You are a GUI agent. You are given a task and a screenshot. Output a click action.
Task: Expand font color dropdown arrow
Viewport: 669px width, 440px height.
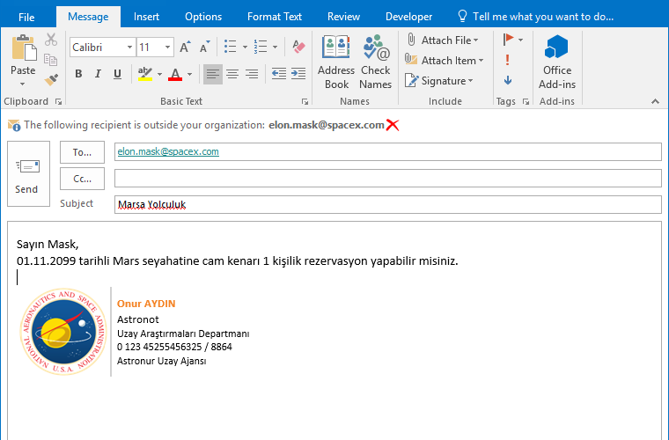click(189, 74)
